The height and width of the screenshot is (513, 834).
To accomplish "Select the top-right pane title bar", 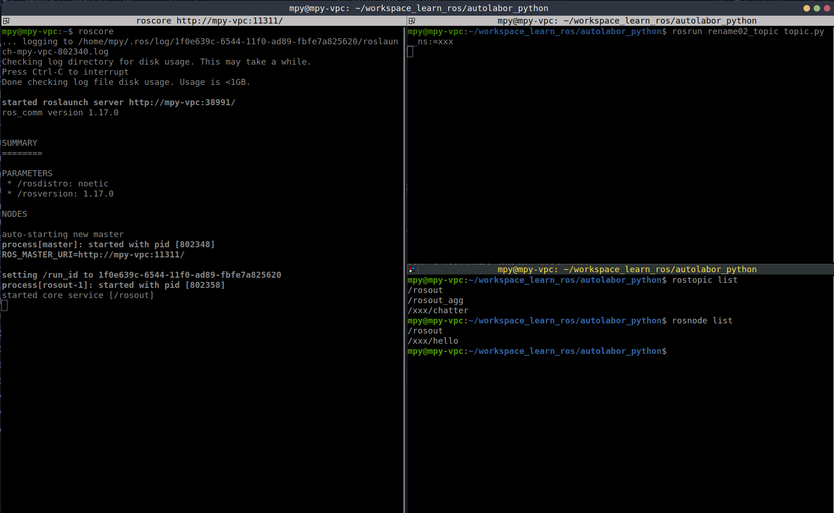I will pyautogui.click(x=627, y=21).
